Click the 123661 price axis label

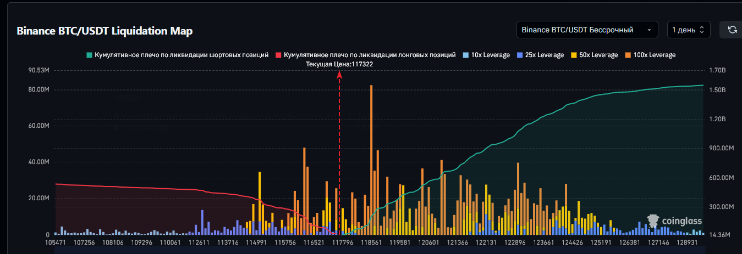(x=543, y=242)
